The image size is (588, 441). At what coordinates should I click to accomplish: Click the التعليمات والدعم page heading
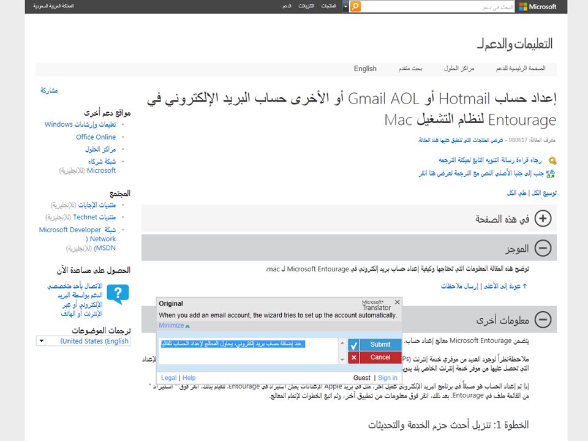(515, 43)
